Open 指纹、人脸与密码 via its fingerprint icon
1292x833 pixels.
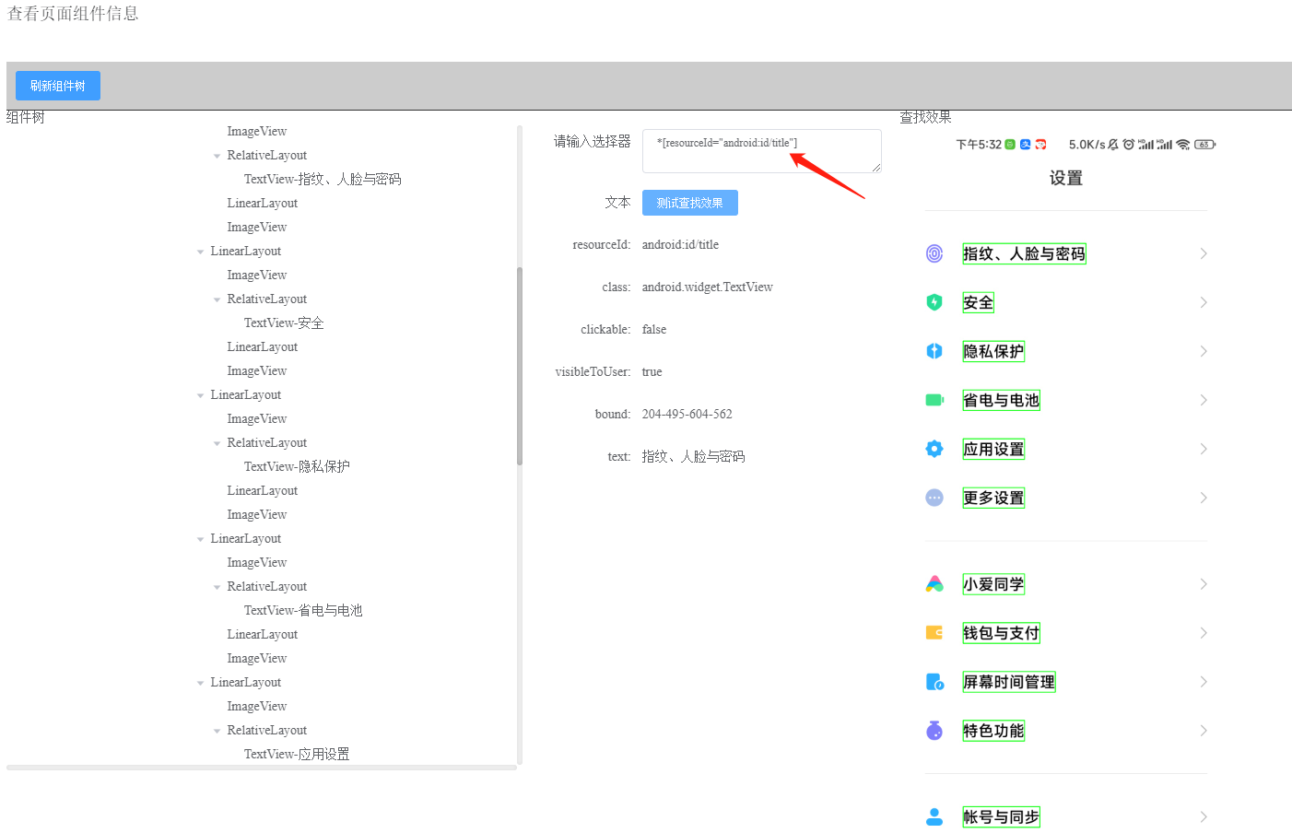coord(934,253)
